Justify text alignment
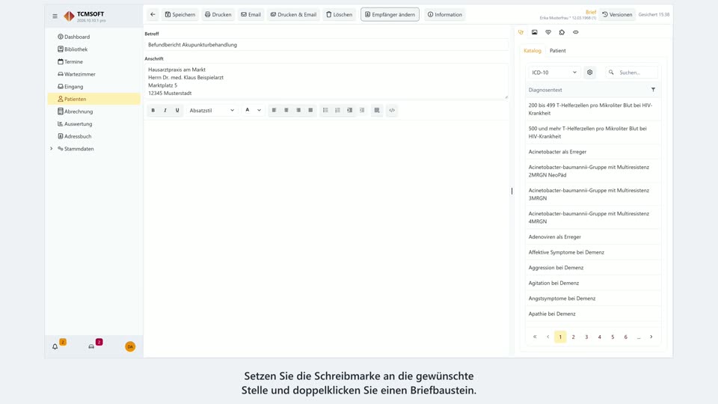The height and width of the screenshot is (404, 718). pos(310,111)
